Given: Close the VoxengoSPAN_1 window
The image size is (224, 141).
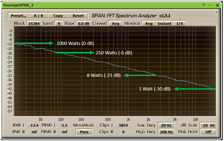Looking at the screenshot, I should click(x=217, y=6).
